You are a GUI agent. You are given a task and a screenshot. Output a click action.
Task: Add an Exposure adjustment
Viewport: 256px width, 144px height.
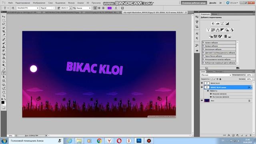[x=227, y=24]
